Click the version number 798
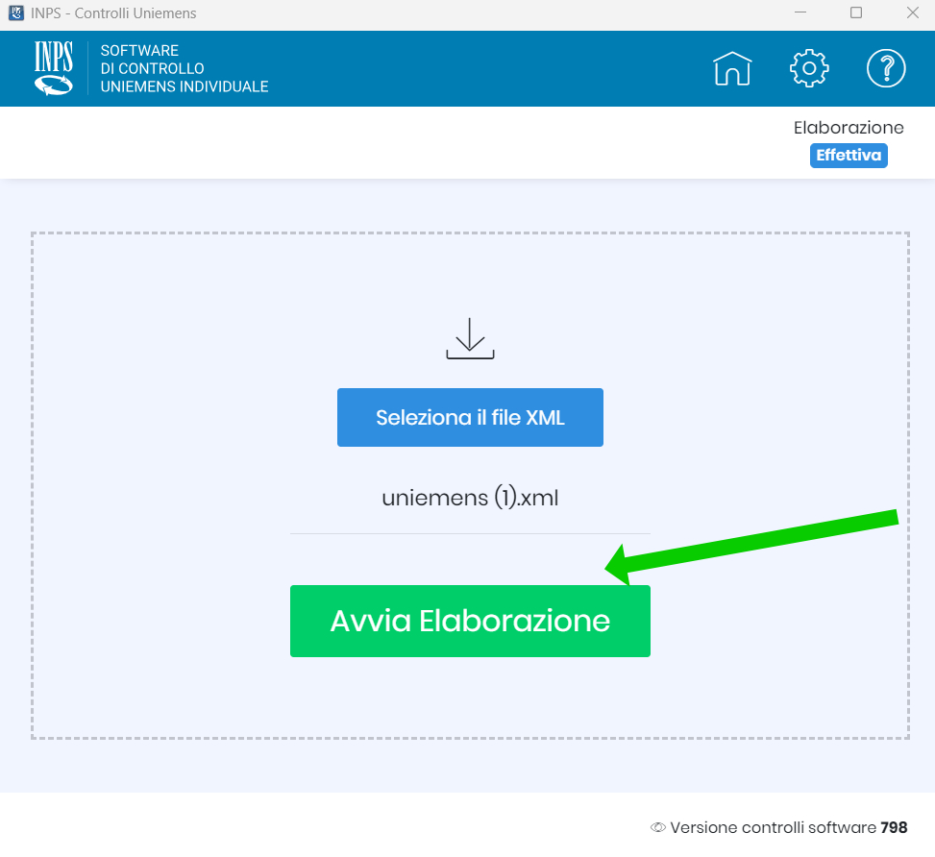Image resolution: width=935 pixels, height=857 pixels. (894, 827)
